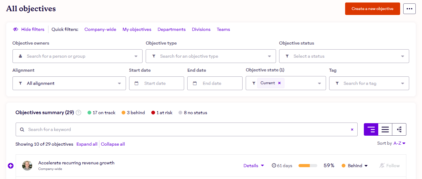Open the Objective status dropdown
Image resolution: width=422 pixels, height=179 pixels.
344,56
